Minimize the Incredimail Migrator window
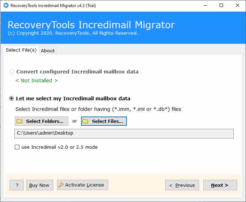 click(x=205, y=6)
